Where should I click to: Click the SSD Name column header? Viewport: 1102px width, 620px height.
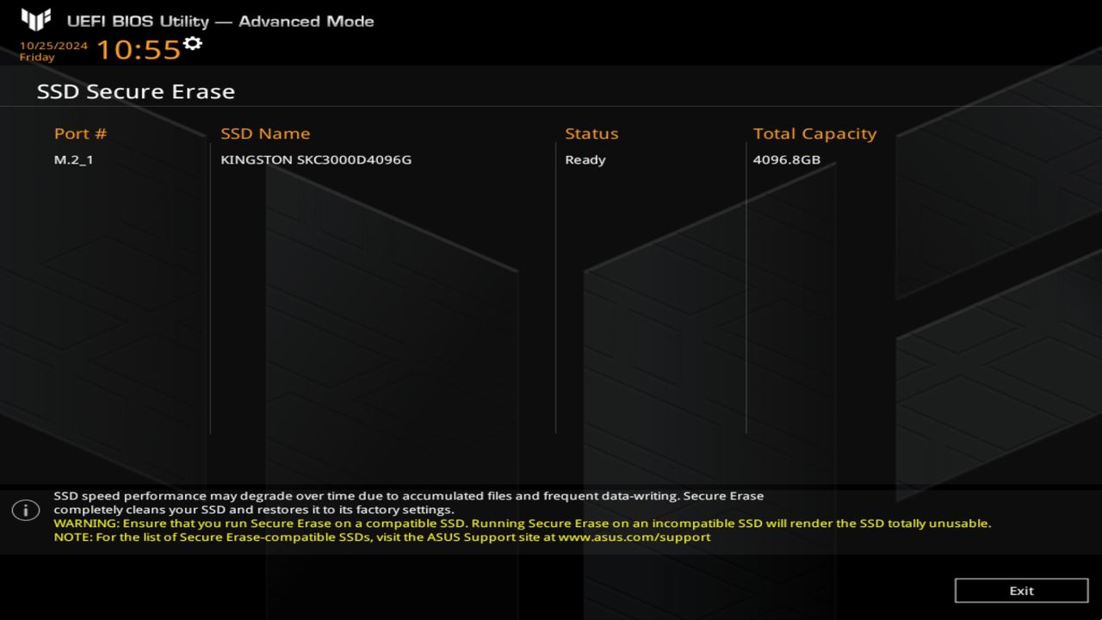265,133
